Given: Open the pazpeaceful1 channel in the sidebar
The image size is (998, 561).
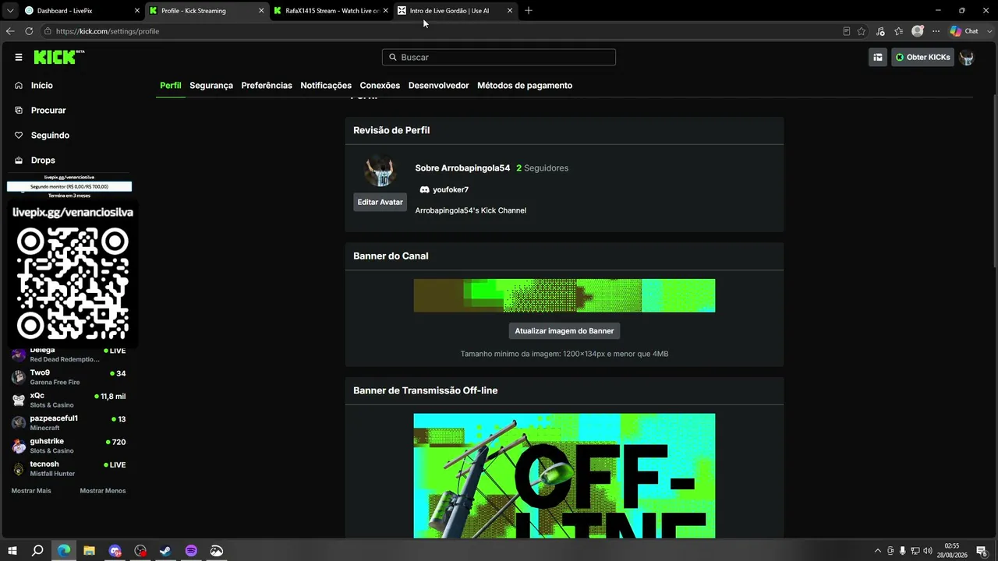Looking at the screenshot, I should pos(70,423).
